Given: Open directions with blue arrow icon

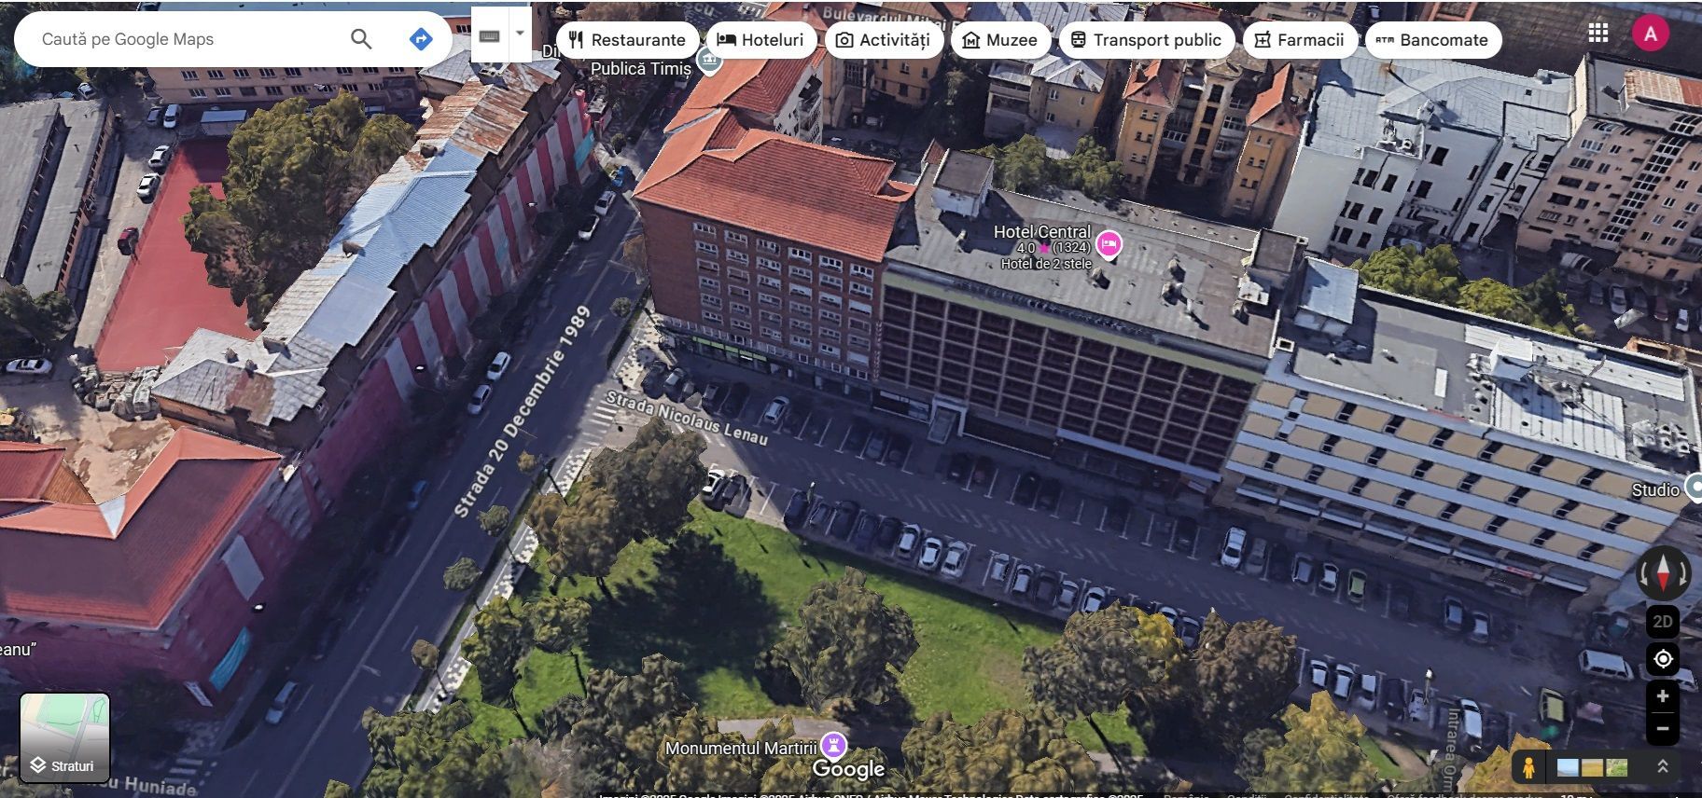Looking at the screenshot, I should point(421,39).
